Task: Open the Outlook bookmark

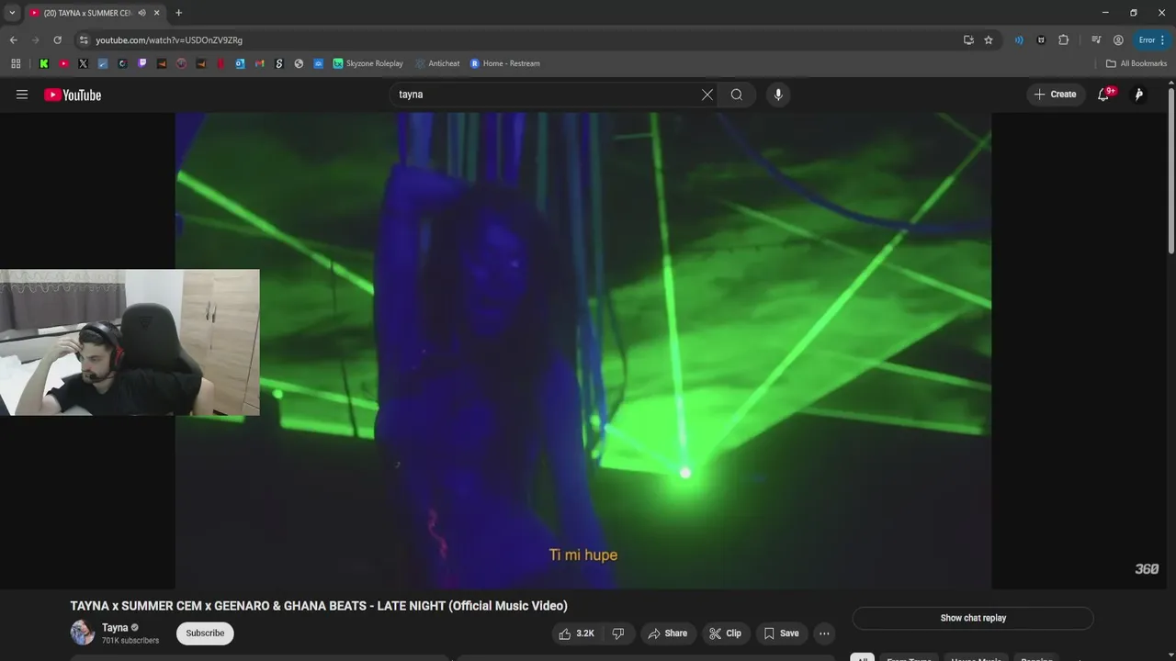Action: (240, 63)
